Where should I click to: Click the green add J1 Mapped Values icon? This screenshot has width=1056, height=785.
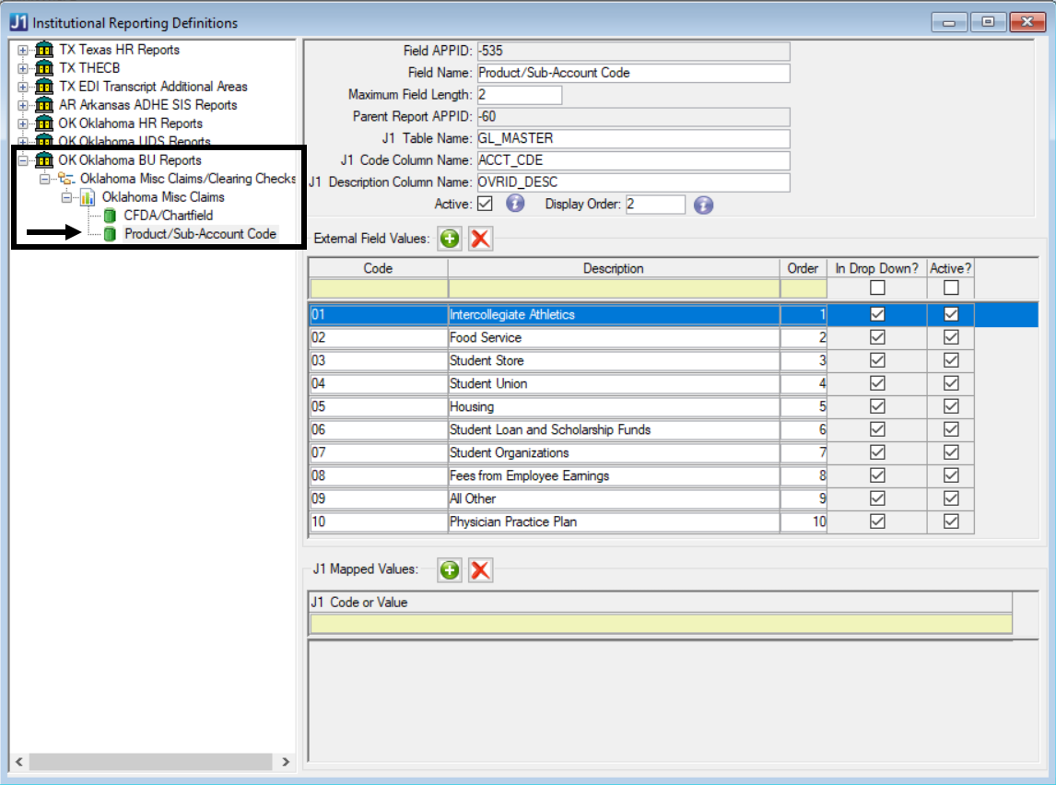(450, 570)
